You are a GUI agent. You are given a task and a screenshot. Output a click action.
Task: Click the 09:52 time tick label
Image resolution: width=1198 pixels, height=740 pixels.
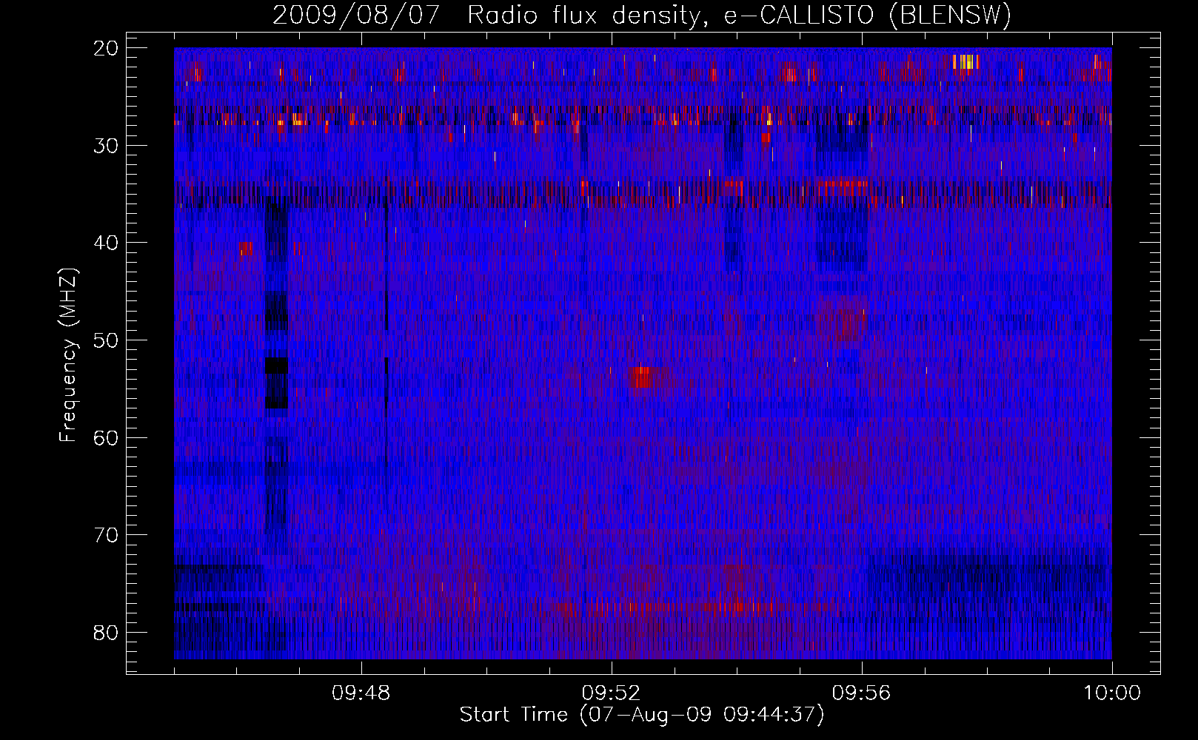(x=612, y=693)
